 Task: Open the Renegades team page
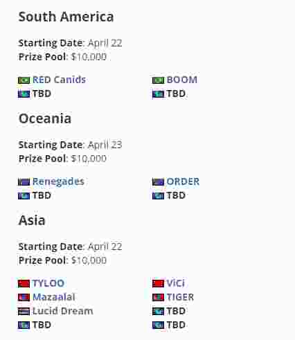(58, 181)
